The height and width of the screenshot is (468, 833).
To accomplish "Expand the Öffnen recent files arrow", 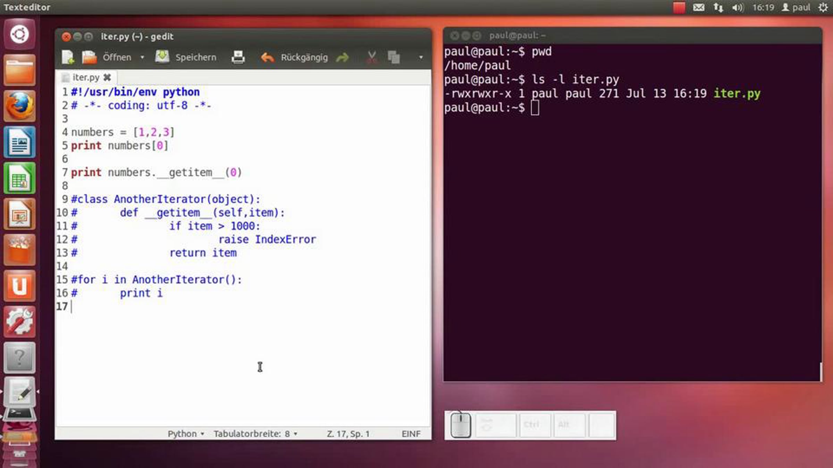I will click(x=142, y=57).
